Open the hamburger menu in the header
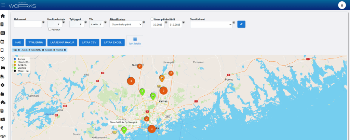Viewport: 350px width, 140px height. pyautogui.click(x=3, y=5)
